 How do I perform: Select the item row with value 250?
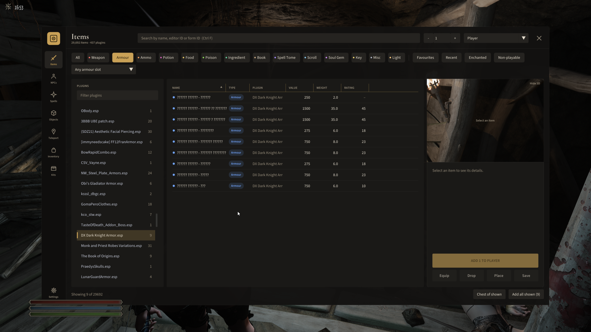(x=295, y=97)
